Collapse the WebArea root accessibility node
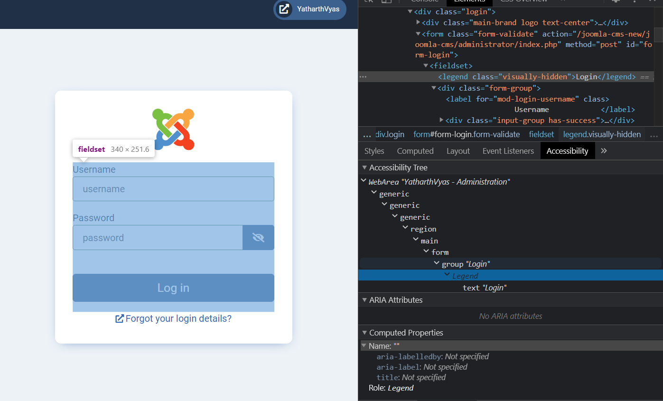663x401 pixels. 364,181
